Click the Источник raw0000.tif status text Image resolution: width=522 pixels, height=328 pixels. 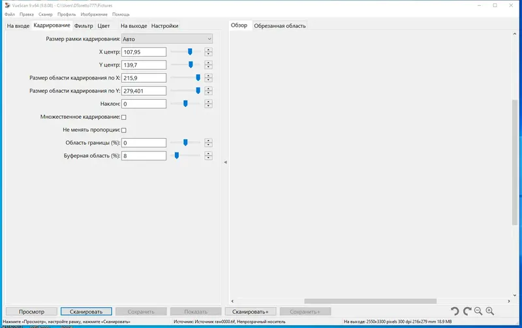[230, 321]
